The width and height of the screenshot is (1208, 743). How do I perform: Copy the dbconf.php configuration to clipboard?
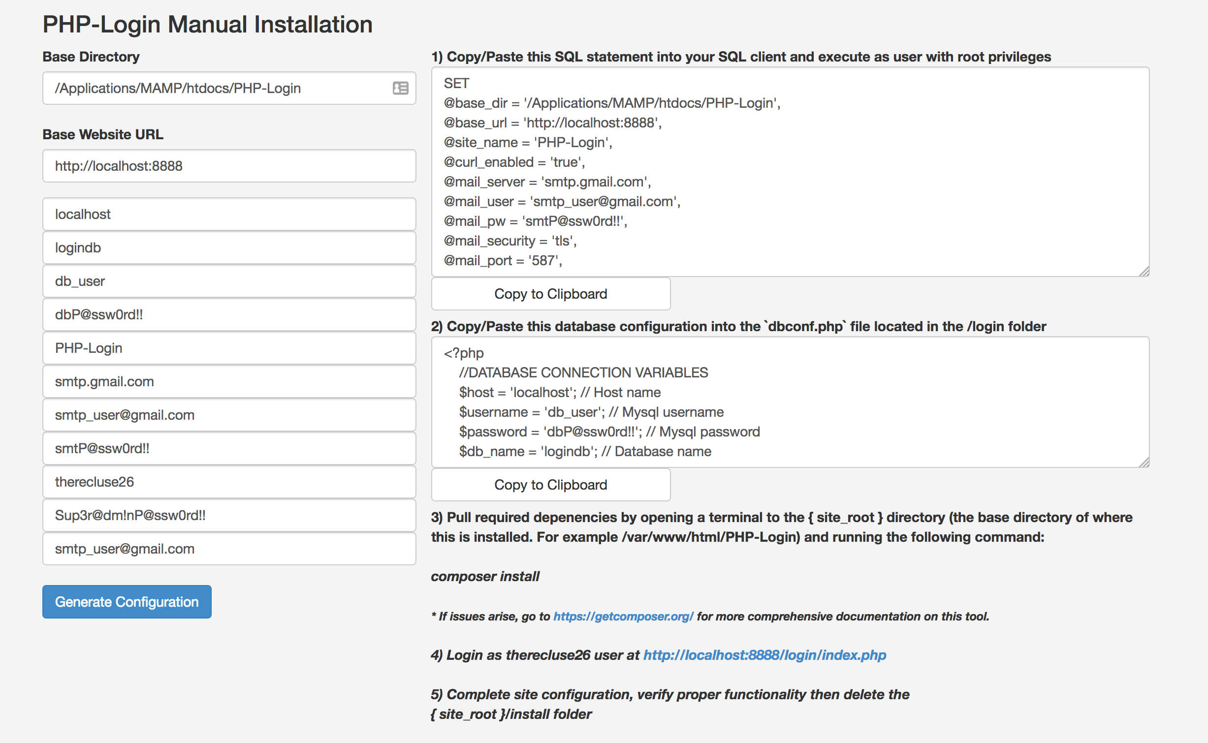551,485
